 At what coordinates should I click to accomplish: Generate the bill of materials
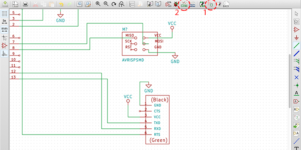192,5
